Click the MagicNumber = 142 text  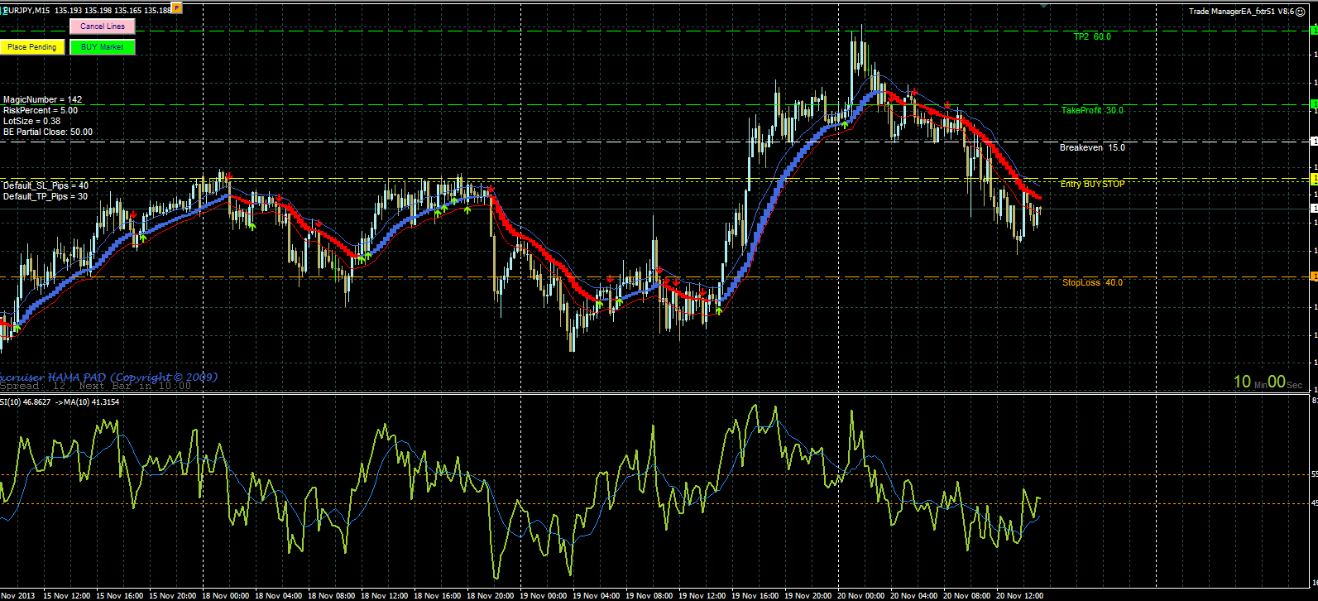[x=42, y=99]
